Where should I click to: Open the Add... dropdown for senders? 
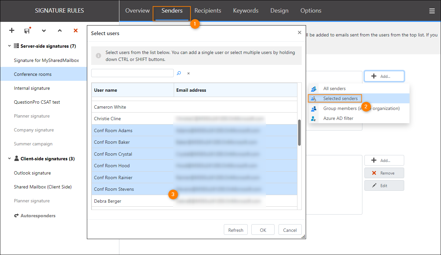pos(384,76)
